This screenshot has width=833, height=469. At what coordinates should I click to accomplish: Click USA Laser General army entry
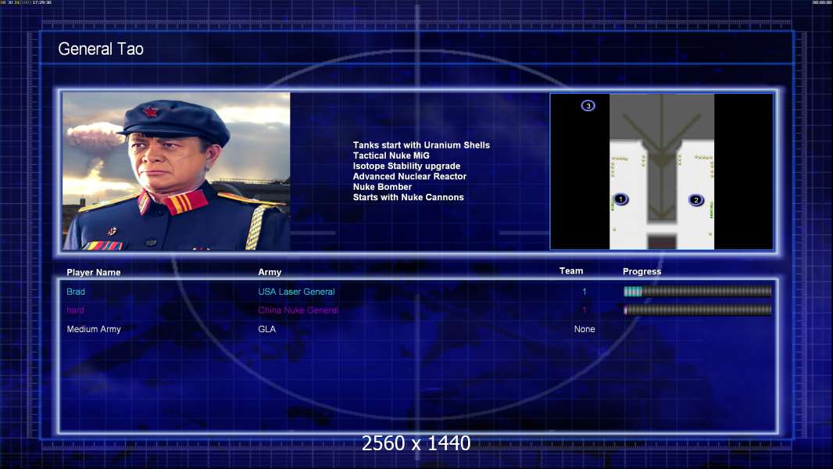[296, 292]
